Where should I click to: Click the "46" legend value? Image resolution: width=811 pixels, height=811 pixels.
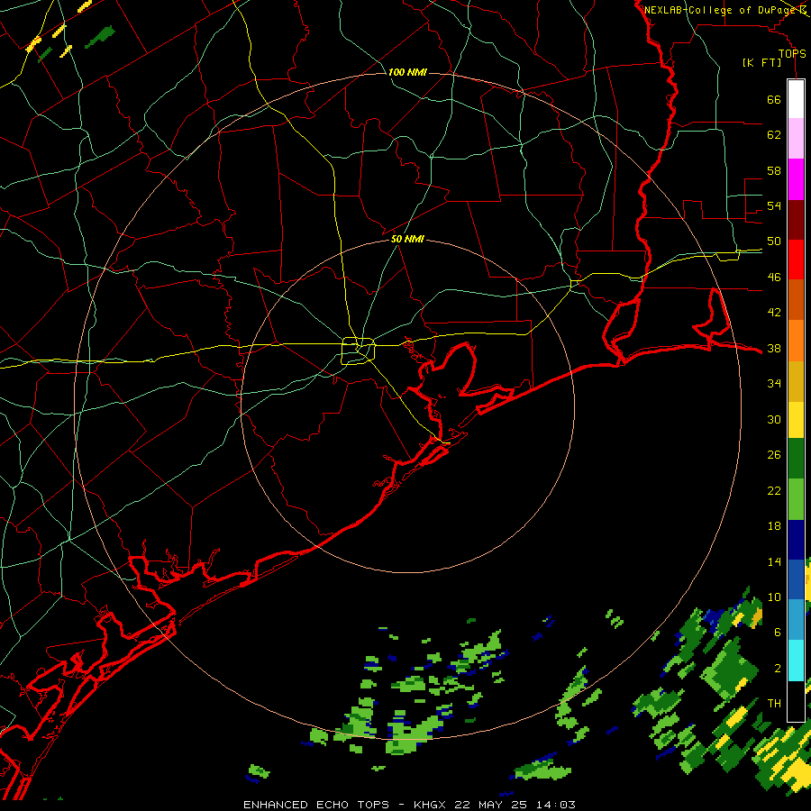tap(774, 278)
